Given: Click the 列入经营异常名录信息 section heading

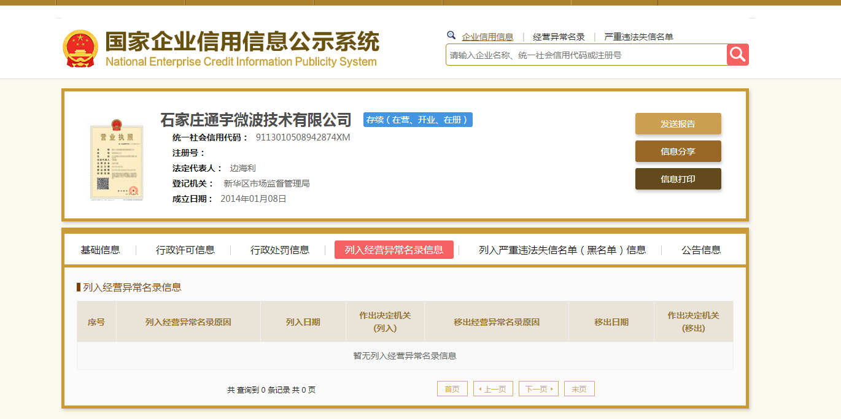Looking at the screenshot, I should tap(132, 287).
